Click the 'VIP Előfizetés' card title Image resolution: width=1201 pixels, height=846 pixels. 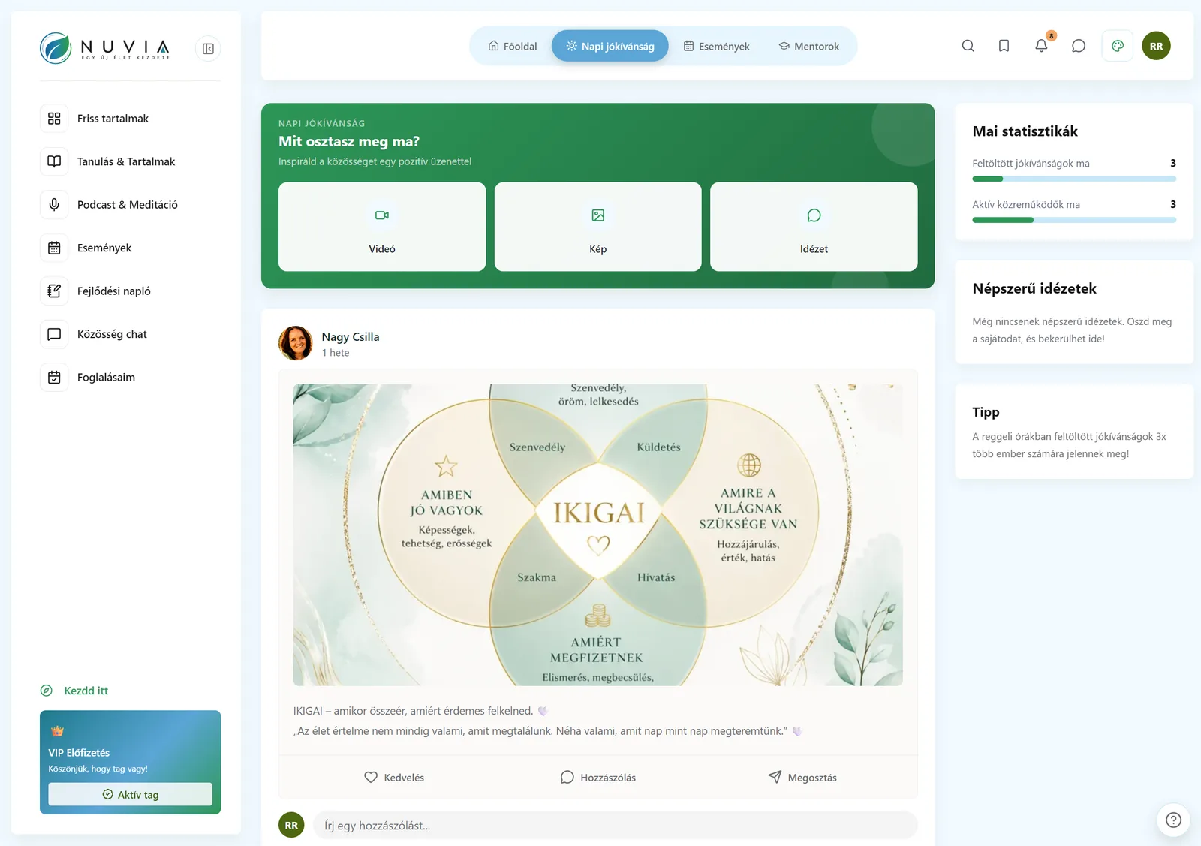(79, 753)
